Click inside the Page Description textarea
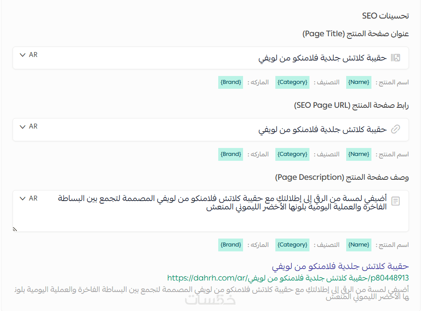421x311 pixels. click(x=211, y=211)
